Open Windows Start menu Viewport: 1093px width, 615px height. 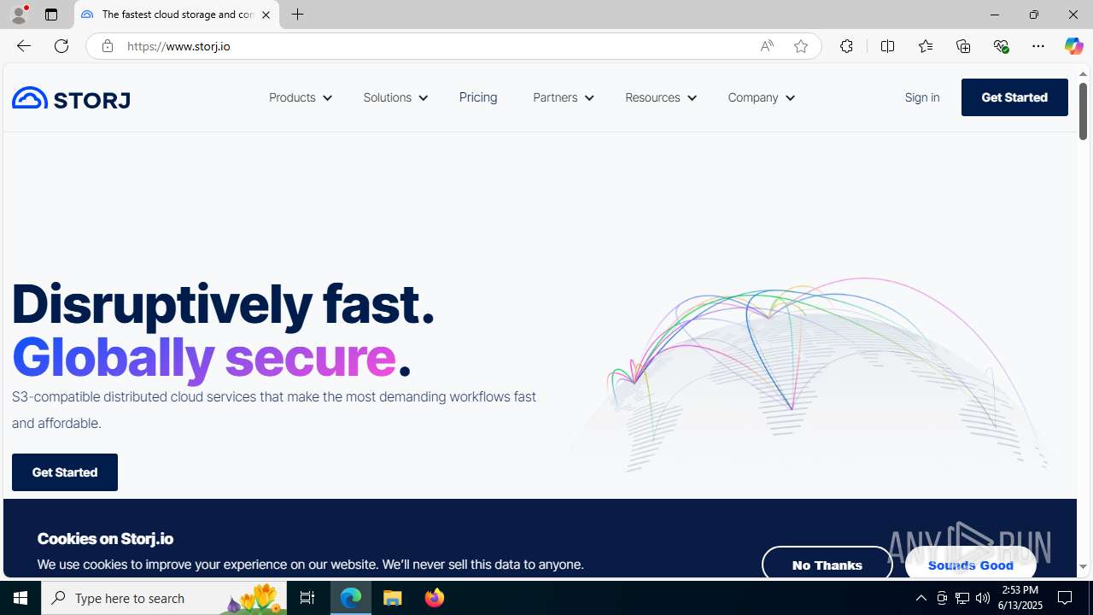pyautogui.click(x=20, y=598)
